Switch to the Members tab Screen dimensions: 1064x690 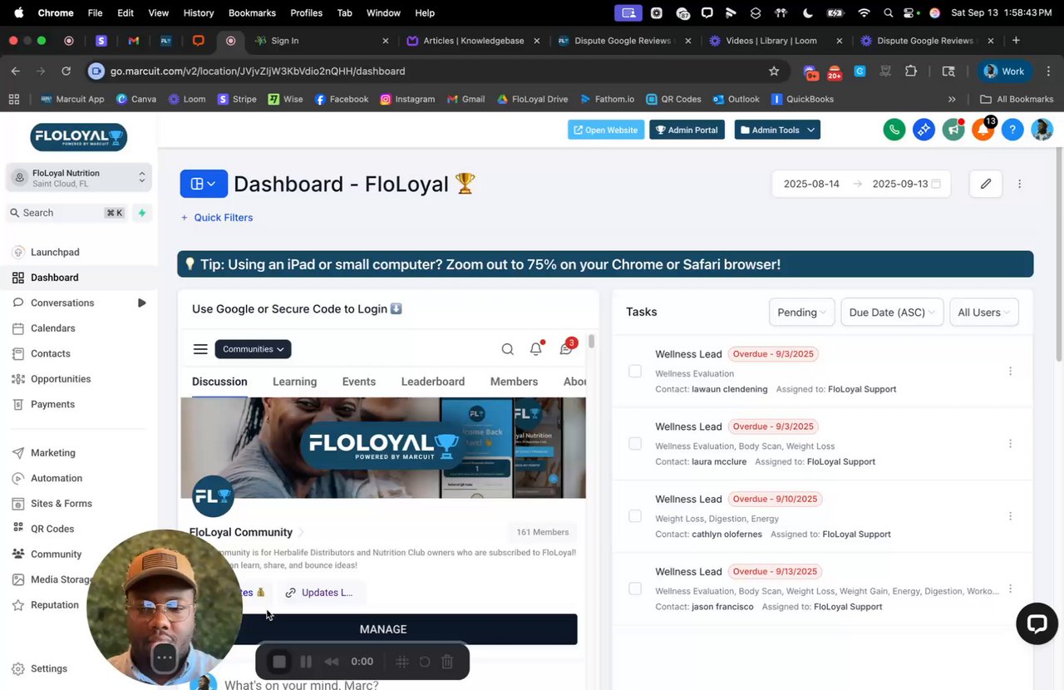coord(514,382)
